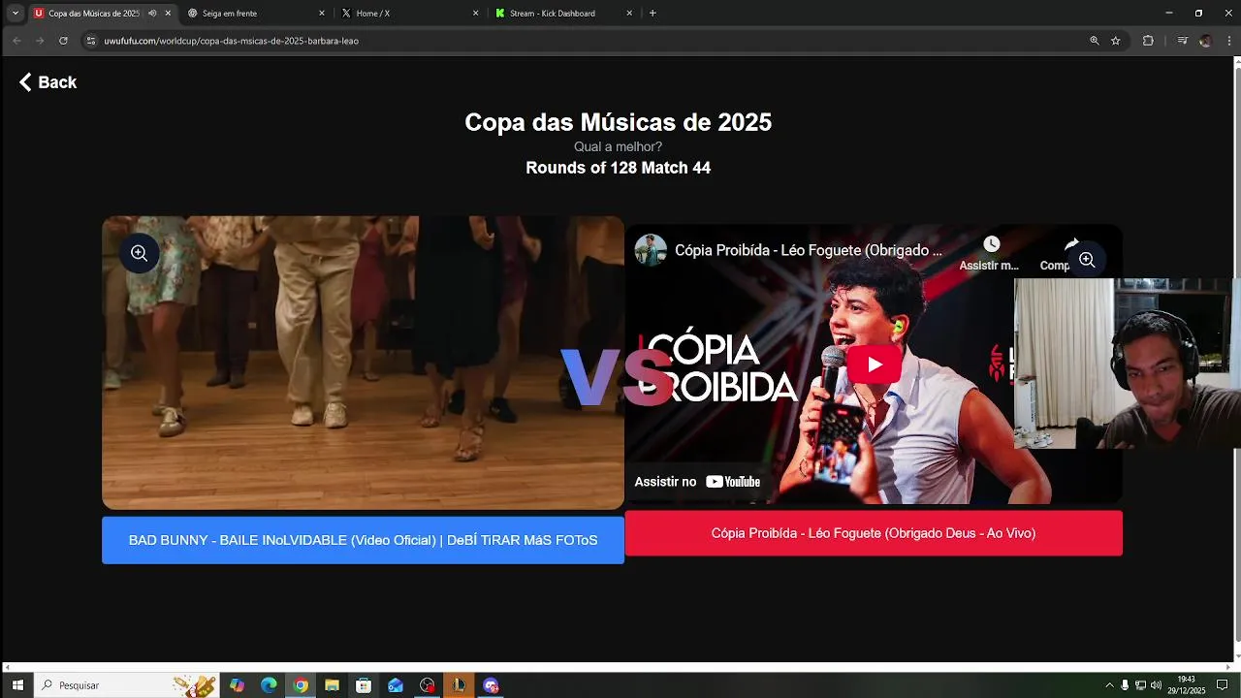This screenshot has width=1241, height=698.
Task: Open a new browser tab with plus button
Action: click(652, 14)
